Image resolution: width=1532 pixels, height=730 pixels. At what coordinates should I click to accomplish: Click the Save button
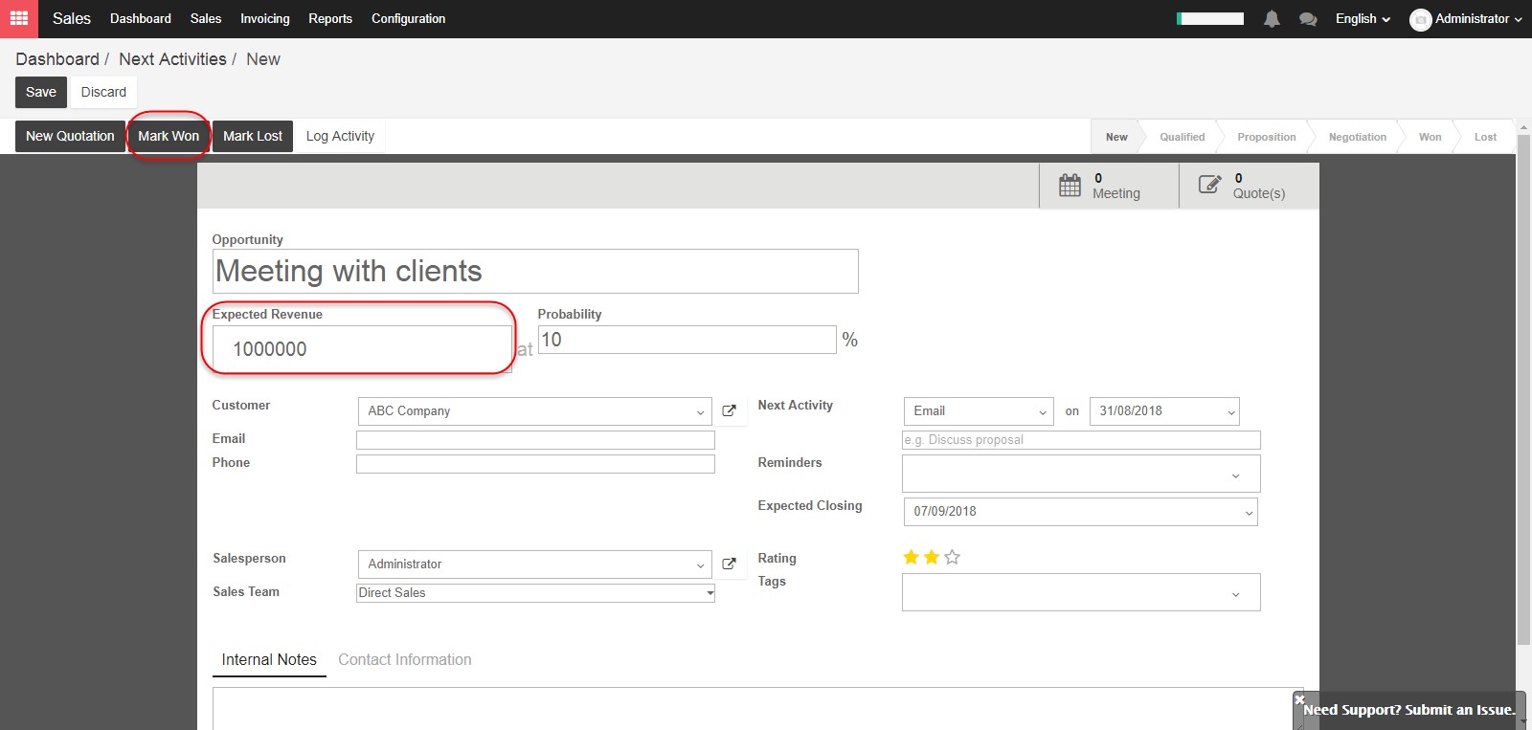pyautogui.click(x=41, y=92)
